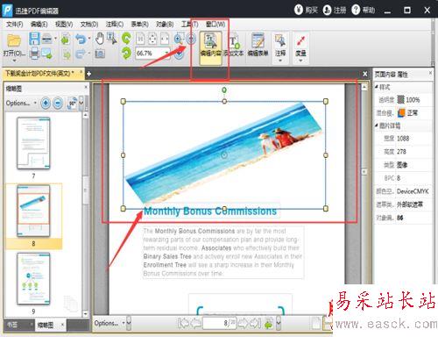Click the 帮助 button in title bar
Viewport: 438px width, 337px height.
coord(364,10)
